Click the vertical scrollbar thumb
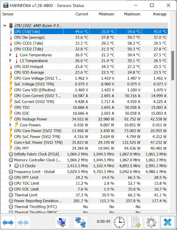Screen dimensions: 177x230 point(173,66)
